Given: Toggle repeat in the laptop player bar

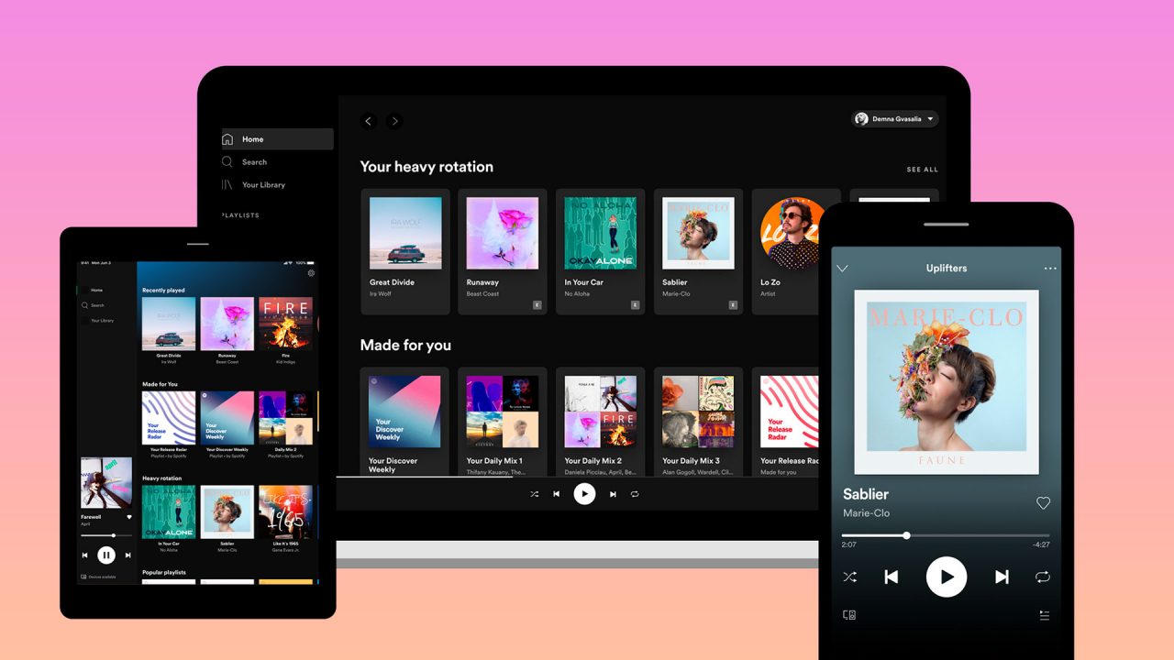Looking at the screenshot, I should tap(634, 494).
